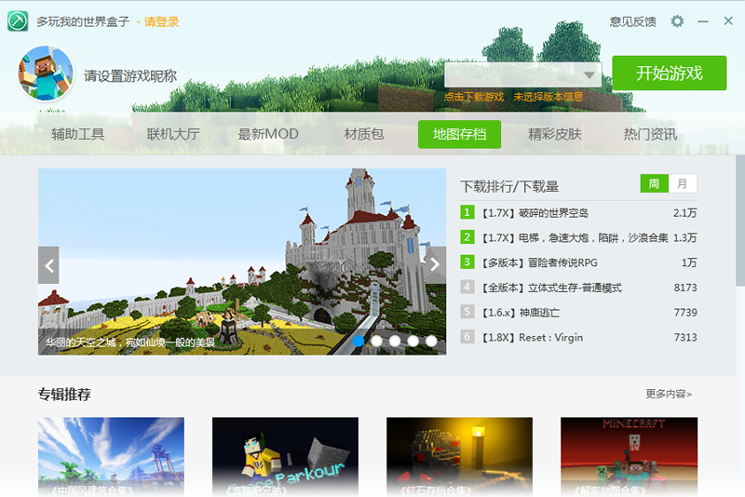Open 意见反馈 feedback link
This screenshot has height=497, width=745.
click(633, 21)
